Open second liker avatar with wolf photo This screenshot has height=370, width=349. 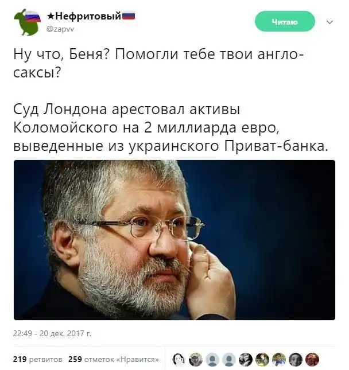coord(196,359)
